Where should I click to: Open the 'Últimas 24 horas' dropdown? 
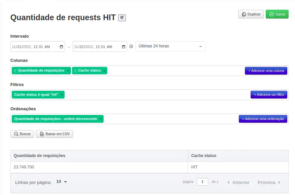[170, 46]
